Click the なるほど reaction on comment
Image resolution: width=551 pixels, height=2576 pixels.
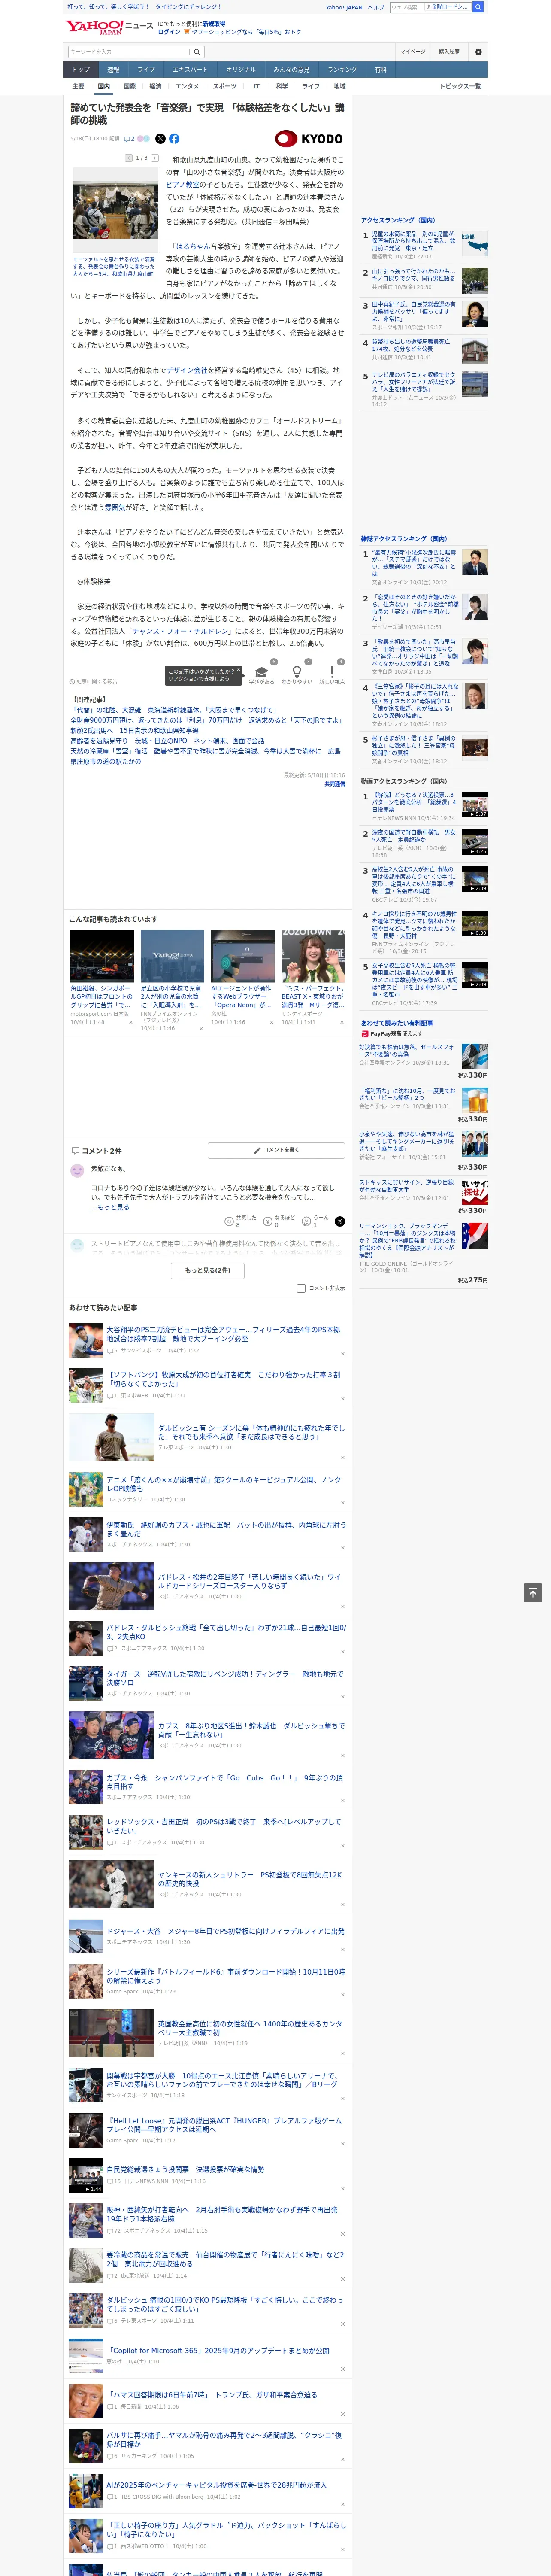pos(279,1221)
